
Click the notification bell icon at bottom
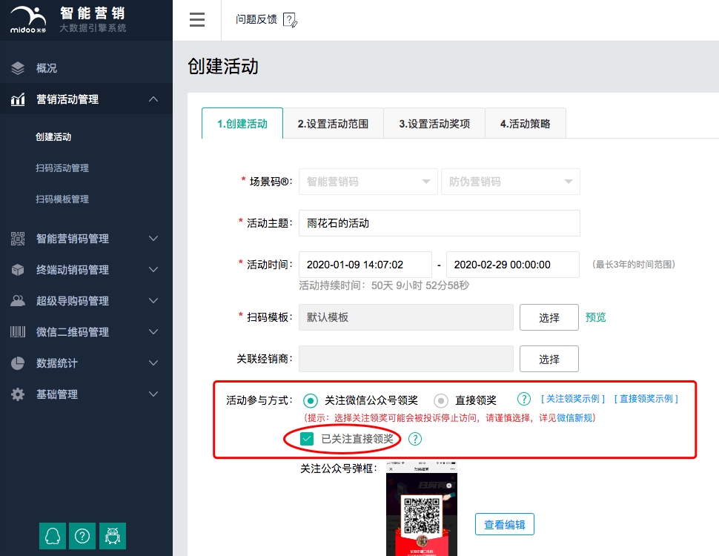[52, 535]
